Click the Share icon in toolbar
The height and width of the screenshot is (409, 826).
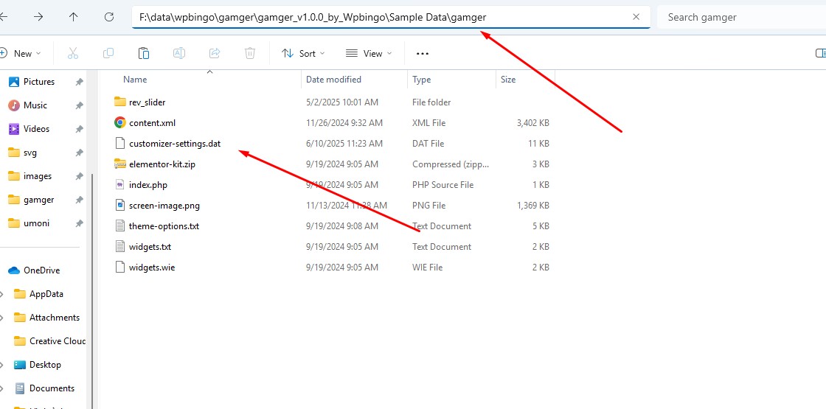point(215,53)
